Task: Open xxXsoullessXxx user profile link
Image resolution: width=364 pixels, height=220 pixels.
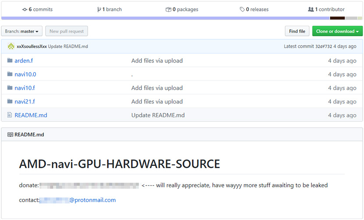Action: coord(32,46)
